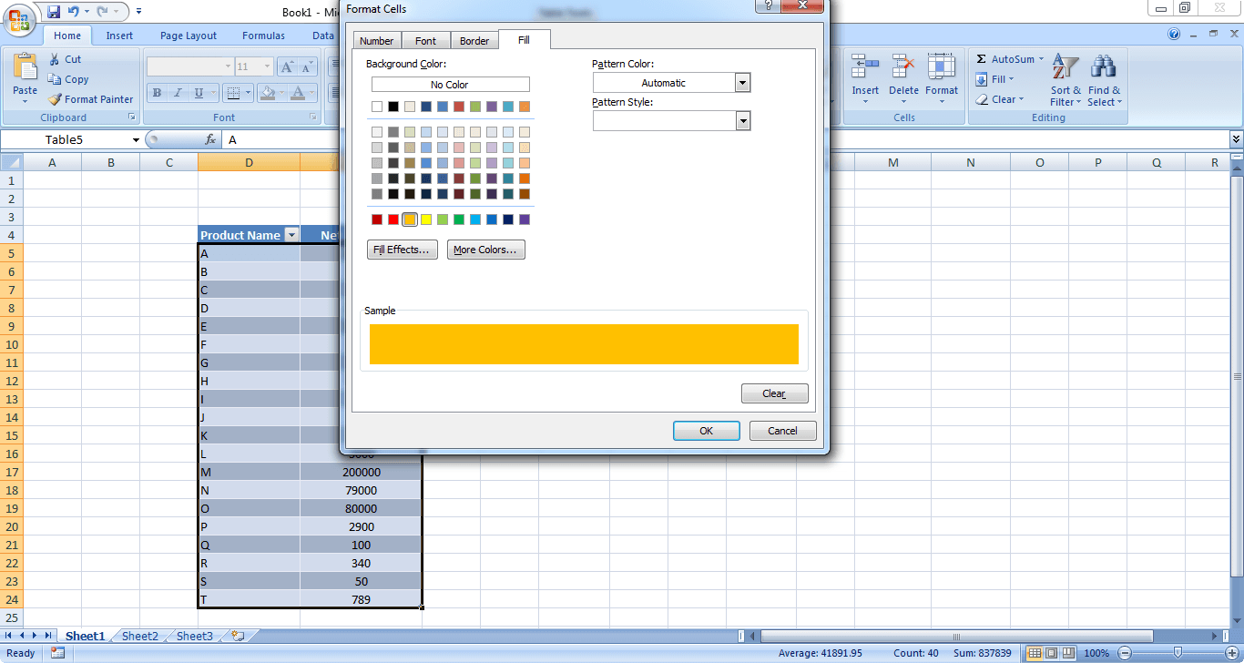Image resolution: width=1244 pixels, height=663 pixels.
Task: Click the Font Color A icon
Action: (298, 92)
